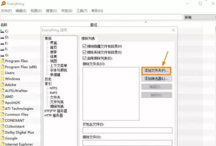Click the Apoint2K folder icon

tap(2, 102)
